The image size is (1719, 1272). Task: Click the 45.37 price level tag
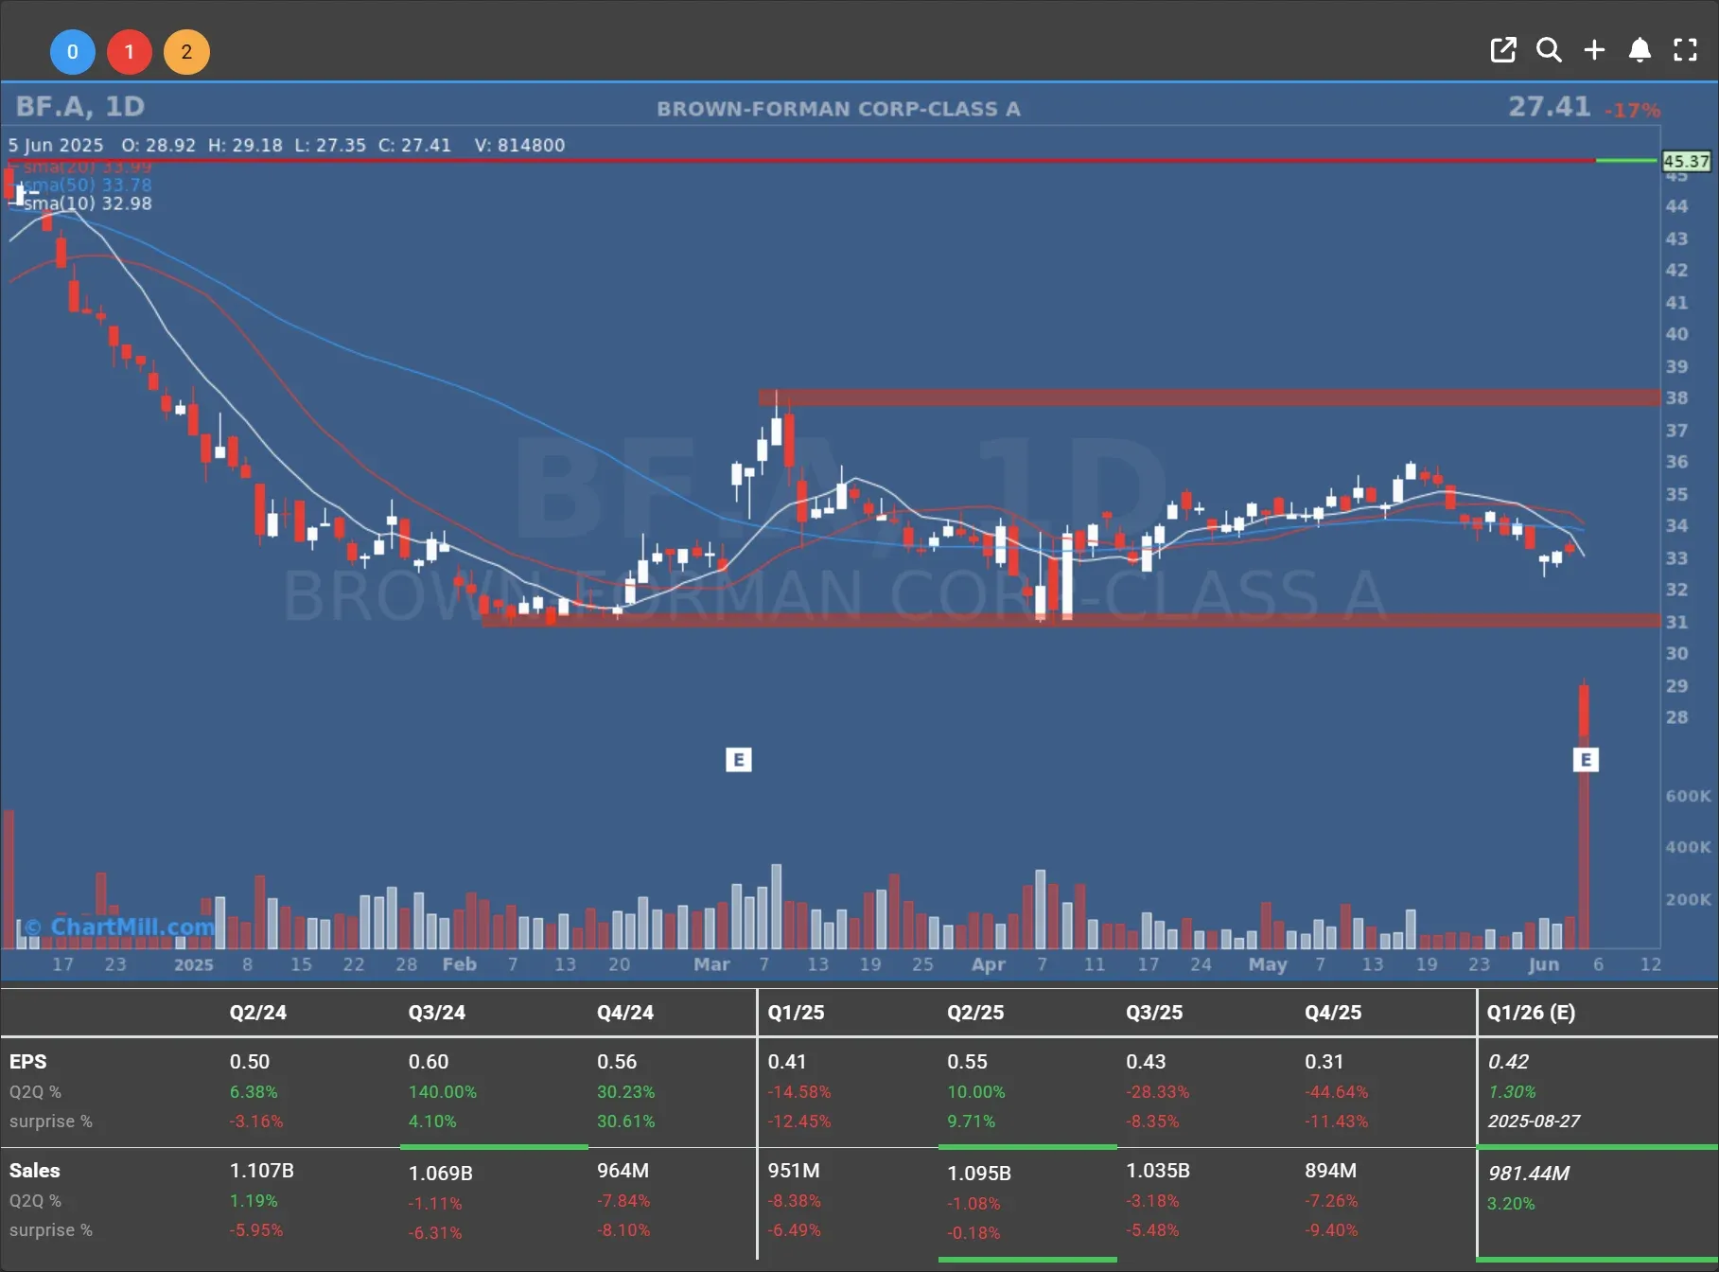[1687, 162]
